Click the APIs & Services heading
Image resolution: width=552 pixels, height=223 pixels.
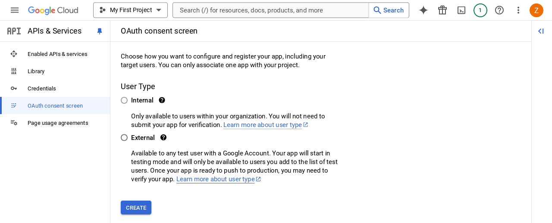pos(54,31)
